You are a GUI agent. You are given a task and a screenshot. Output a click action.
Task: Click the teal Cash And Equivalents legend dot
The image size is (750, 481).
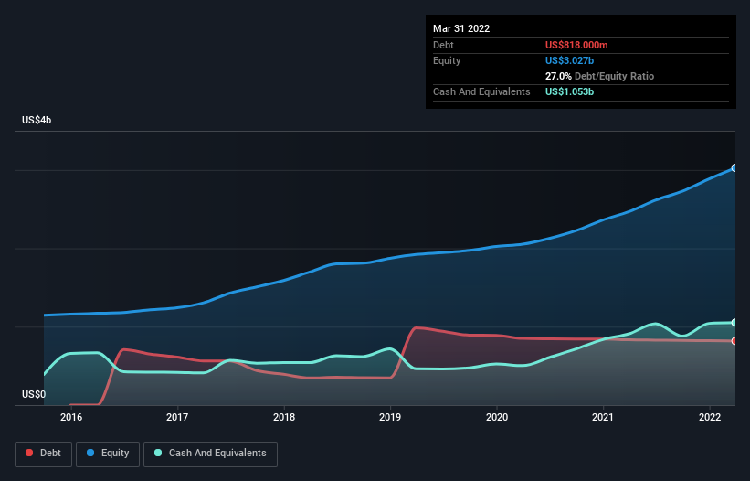tap(158, 453)
